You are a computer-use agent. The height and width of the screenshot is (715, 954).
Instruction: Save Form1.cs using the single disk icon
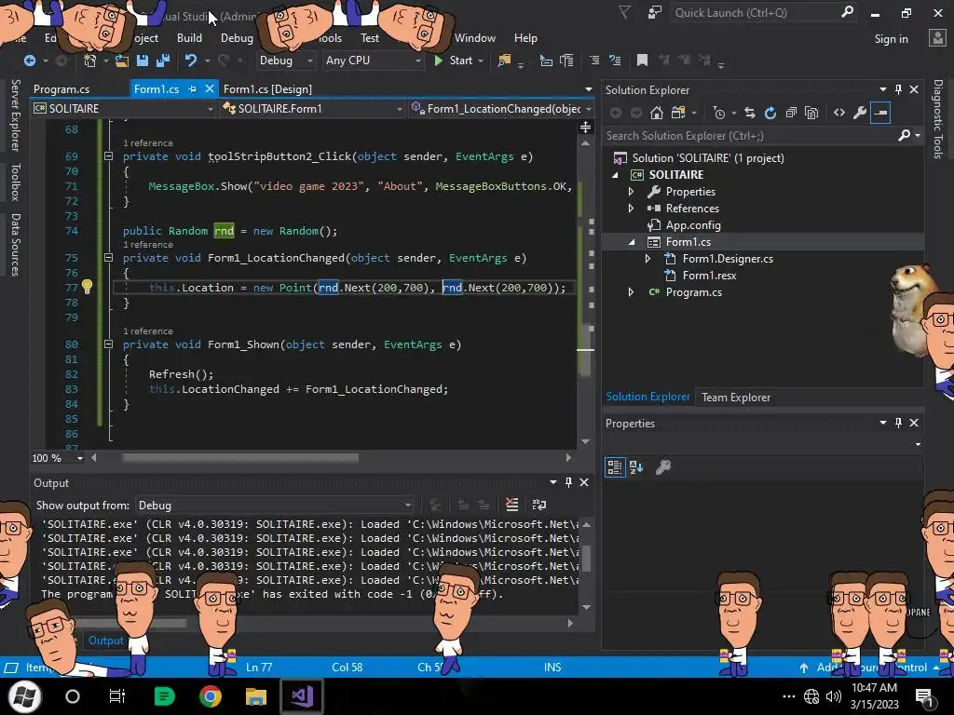click(143, 61)
